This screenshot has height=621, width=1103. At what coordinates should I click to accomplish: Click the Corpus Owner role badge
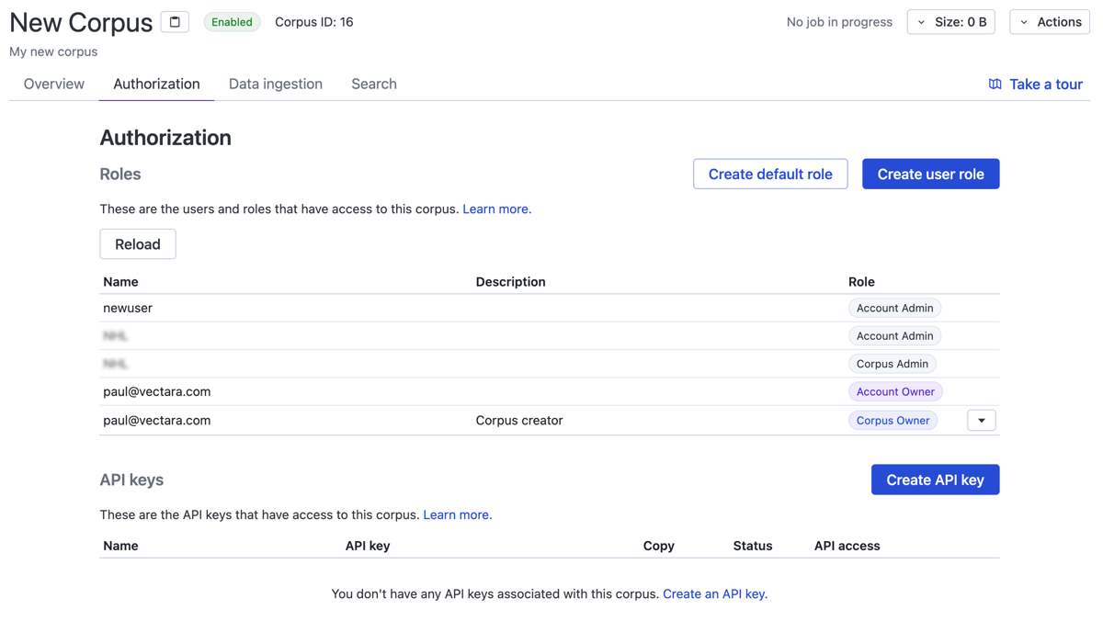pyautogui.click(x=893, y=421)
